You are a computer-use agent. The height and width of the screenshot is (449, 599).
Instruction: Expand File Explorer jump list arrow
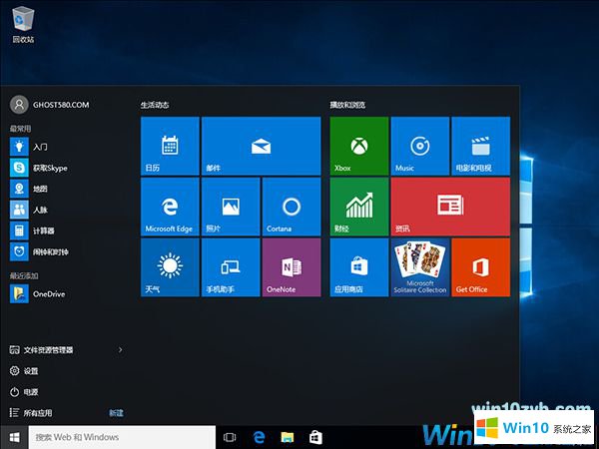pyautogui.click(x=121, y=350)
